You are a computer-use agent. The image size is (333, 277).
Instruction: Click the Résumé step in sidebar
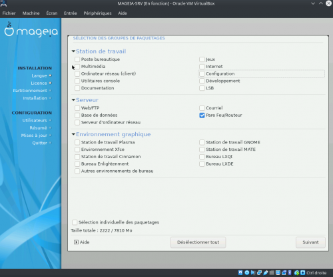pos(38,128)
